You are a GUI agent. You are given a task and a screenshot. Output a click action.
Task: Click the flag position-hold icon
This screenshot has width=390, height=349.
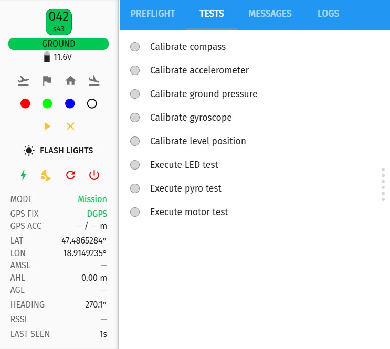click(x=47, y=81)
